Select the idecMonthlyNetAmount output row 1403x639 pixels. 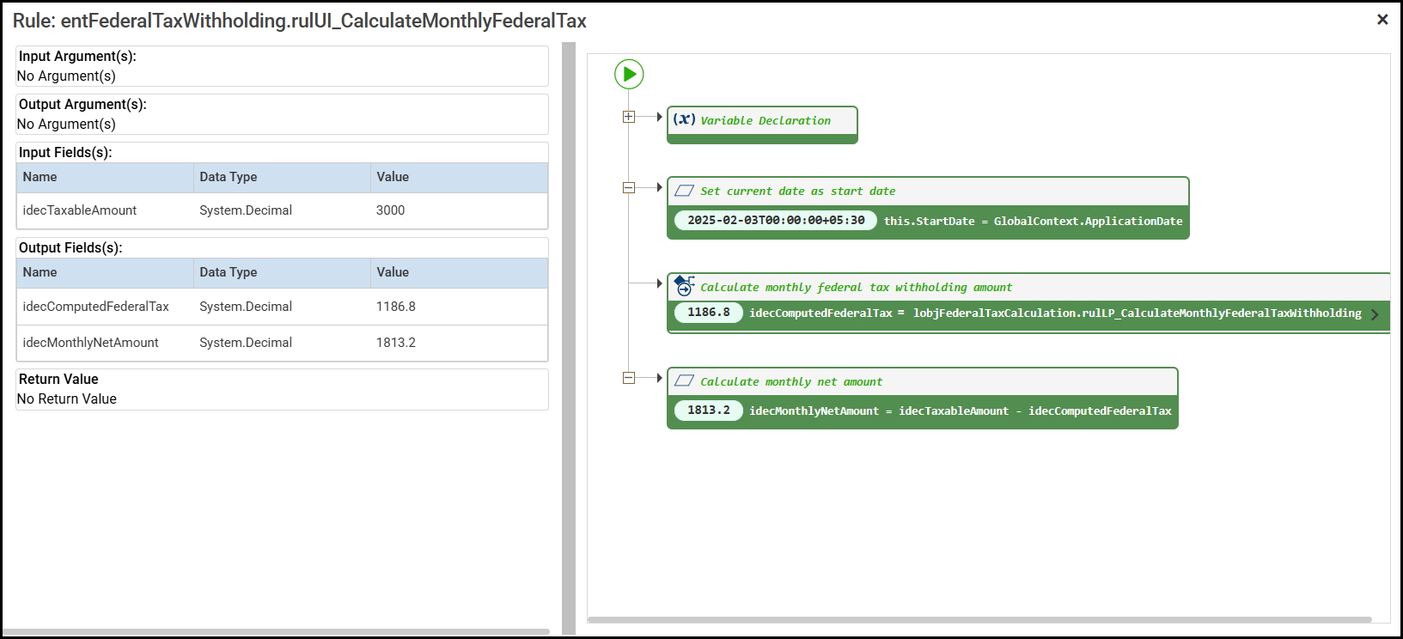point(282,343)
